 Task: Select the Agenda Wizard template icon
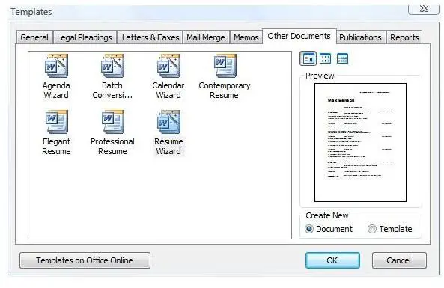(56, 66)
